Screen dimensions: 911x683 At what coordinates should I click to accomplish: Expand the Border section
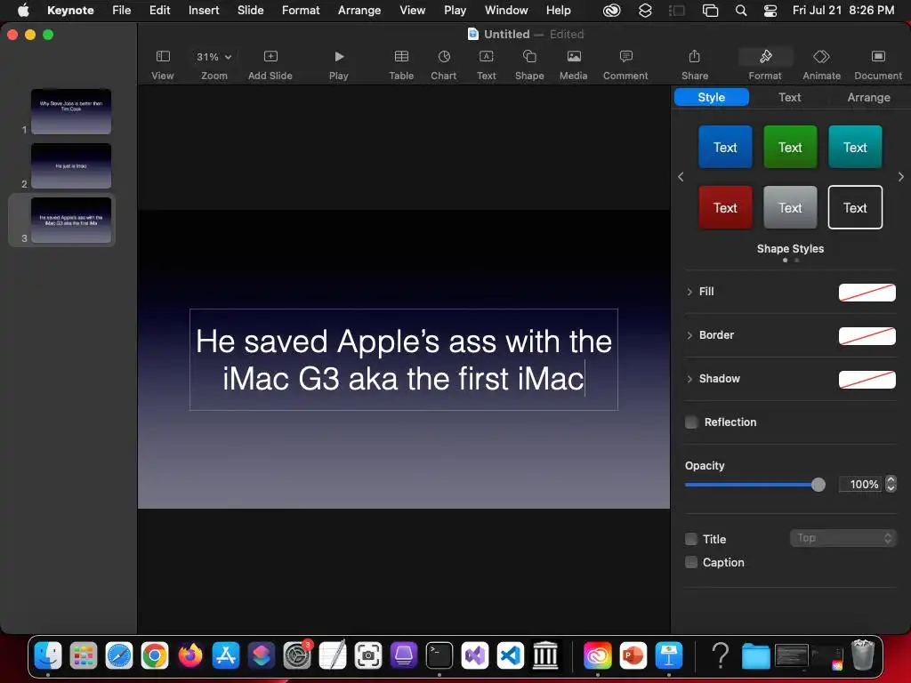(689, 335)
